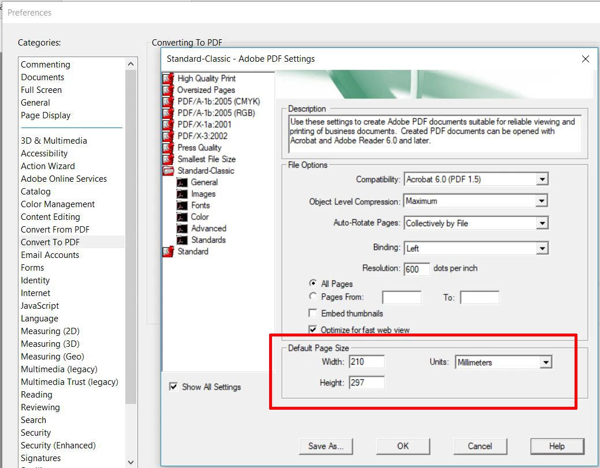Select Reviewing category

(40, 407)
